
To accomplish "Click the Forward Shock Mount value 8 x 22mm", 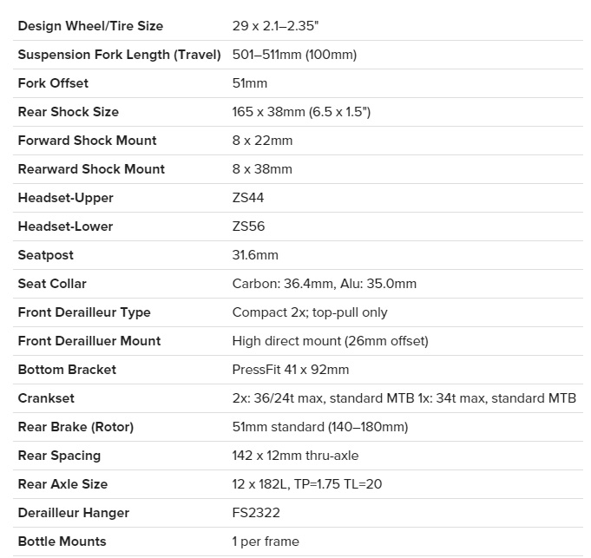I will point(262,141).
